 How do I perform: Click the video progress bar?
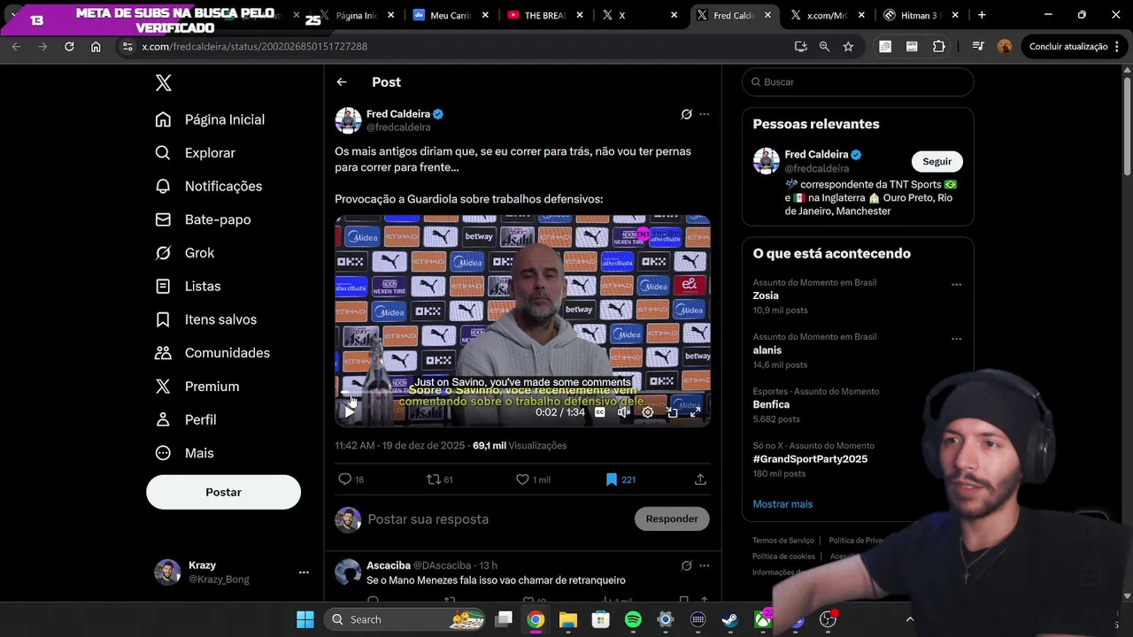coord(522,393)
